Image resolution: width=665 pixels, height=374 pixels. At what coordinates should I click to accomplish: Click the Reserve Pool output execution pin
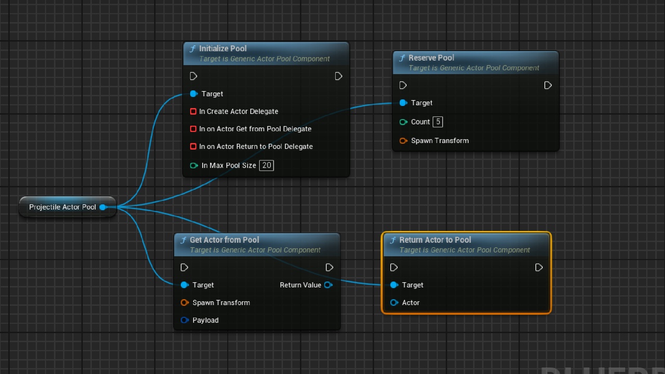coord(548,85)
